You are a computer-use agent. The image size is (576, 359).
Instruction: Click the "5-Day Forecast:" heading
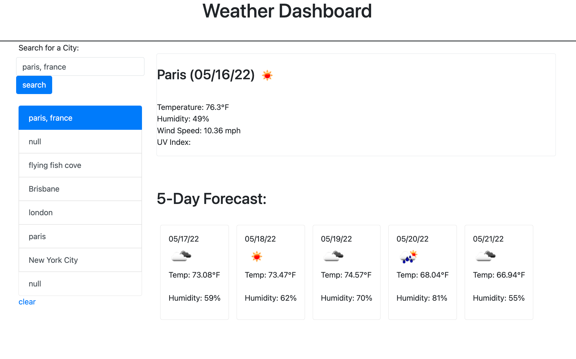click(211, 199)
